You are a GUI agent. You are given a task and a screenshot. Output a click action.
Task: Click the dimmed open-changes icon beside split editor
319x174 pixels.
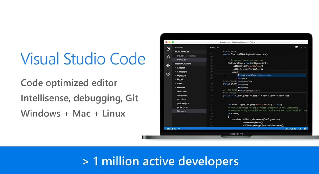(301, 47)
